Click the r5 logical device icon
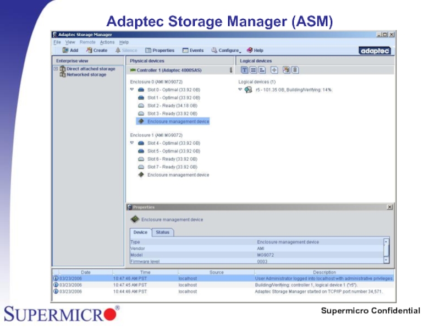The height and width of the screenshot is (330, 440). pos(248,90)
